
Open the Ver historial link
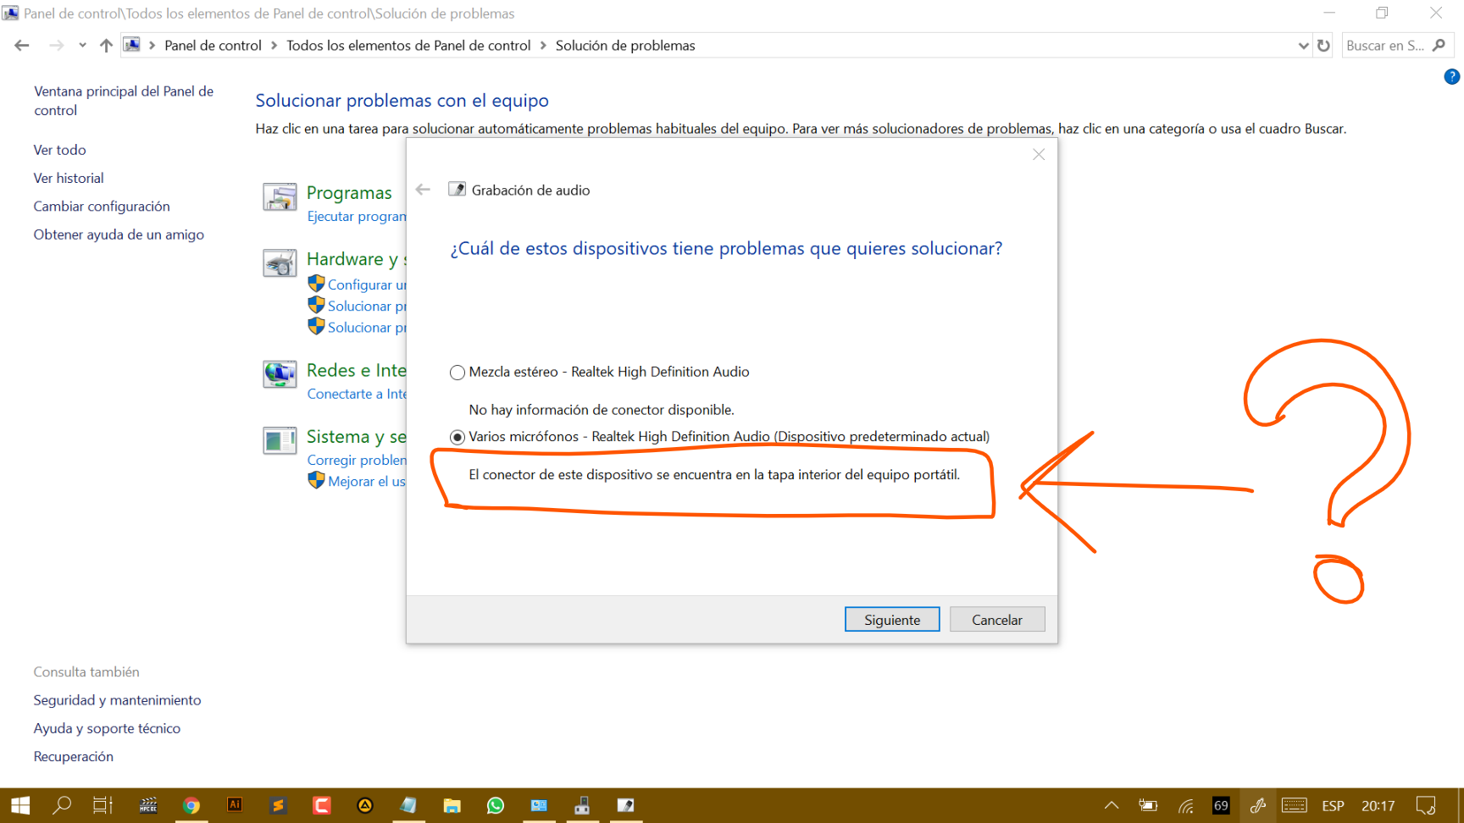tap(69, 179)
